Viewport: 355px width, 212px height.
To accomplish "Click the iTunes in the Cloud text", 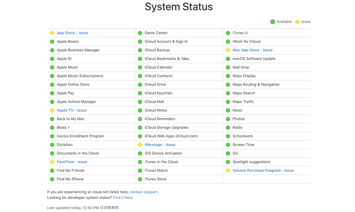I will click(x=161, y=162).
